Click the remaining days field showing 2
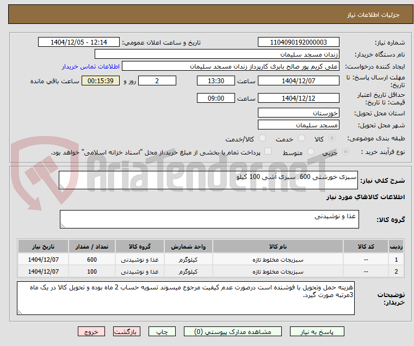 click(x=157, y=81)
